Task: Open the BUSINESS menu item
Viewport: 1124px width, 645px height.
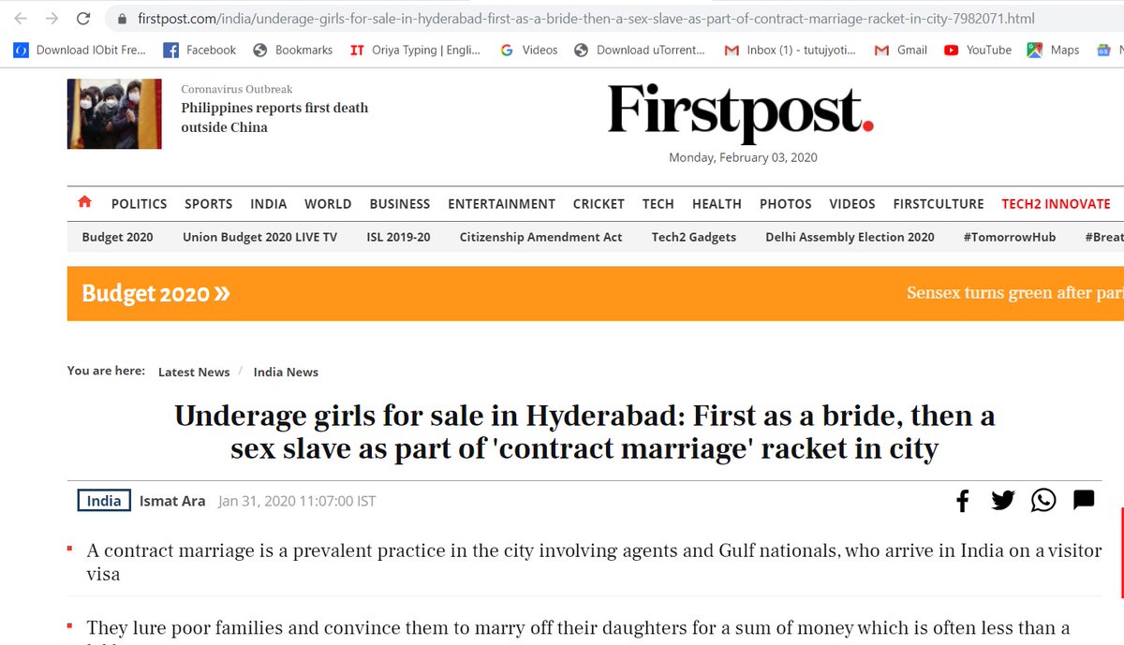Action: 400,204
